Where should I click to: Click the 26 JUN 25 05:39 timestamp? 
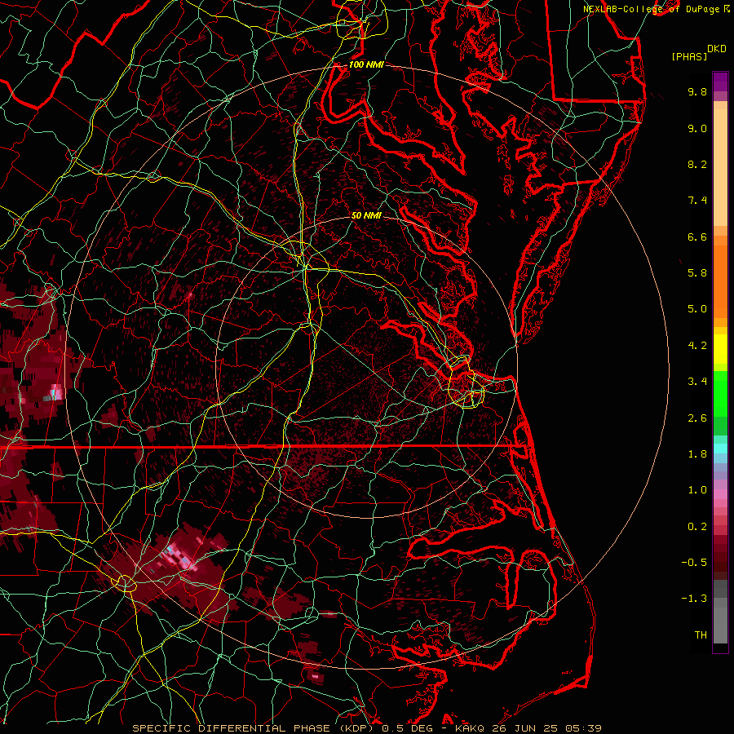[547, 728]
